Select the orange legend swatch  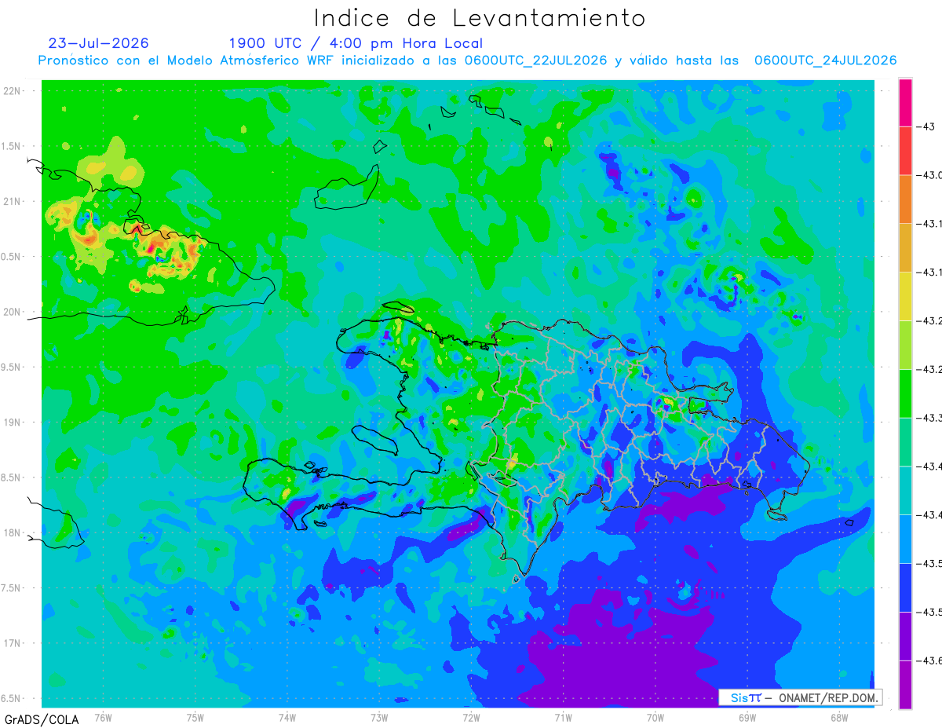pos(905,199)
